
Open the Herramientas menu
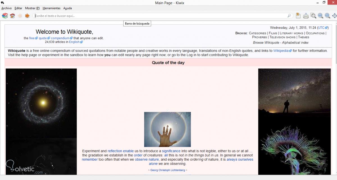click(51, 8)
